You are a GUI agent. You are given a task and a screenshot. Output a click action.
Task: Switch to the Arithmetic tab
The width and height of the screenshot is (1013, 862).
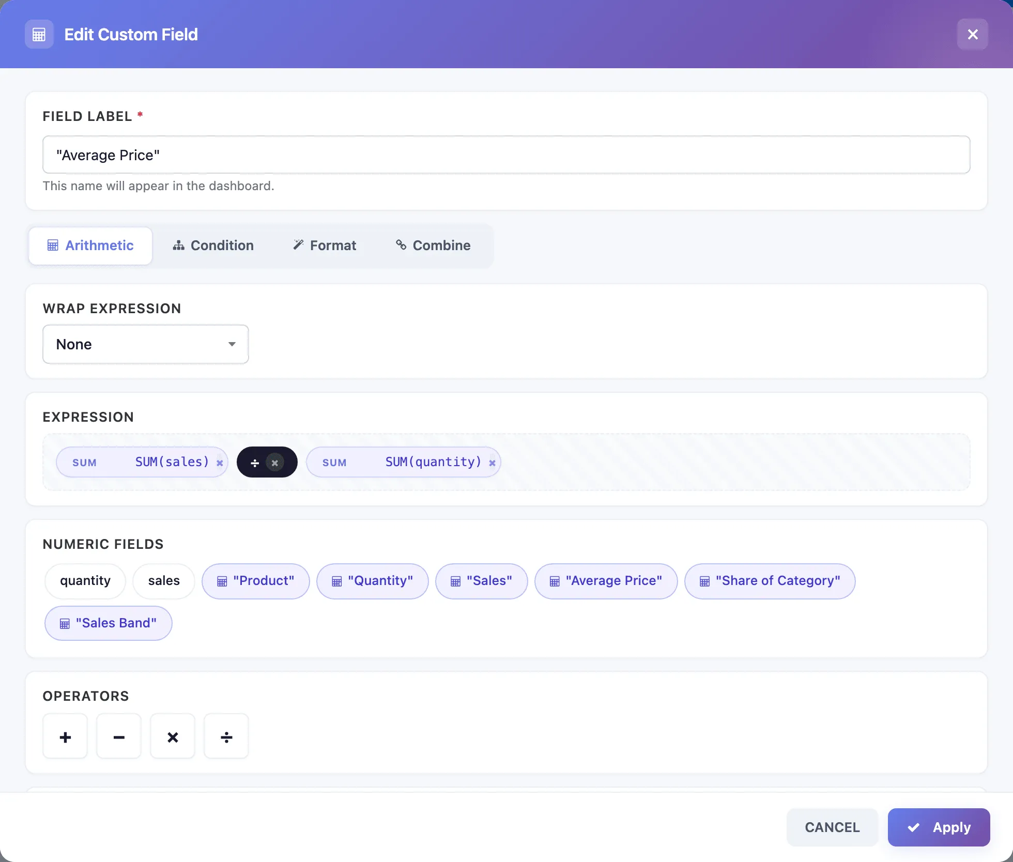point(90,245)
